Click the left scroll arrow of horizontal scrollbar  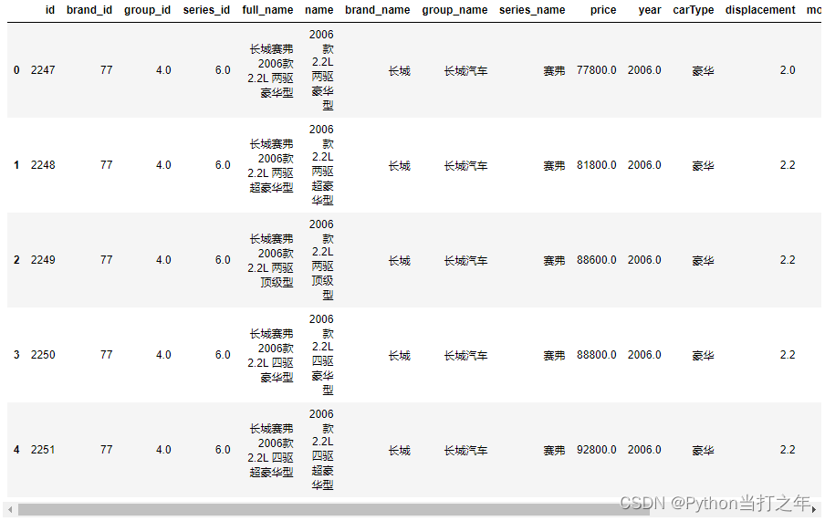click(x=10, y=509)
